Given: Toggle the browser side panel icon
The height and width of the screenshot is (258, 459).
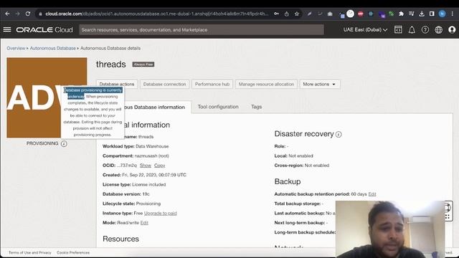Looking at the screenshot, I should (x=432, y=14).
